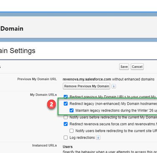Check Notify users before redirecting to current site URL

click(x=72, y=131)
